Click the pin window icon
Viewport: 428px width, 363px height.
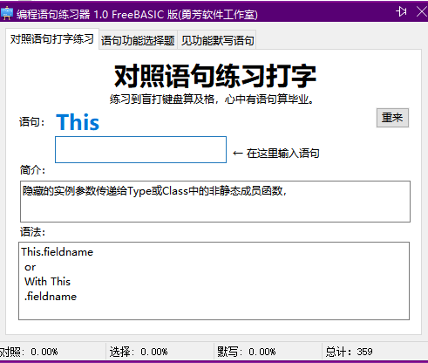401,12
